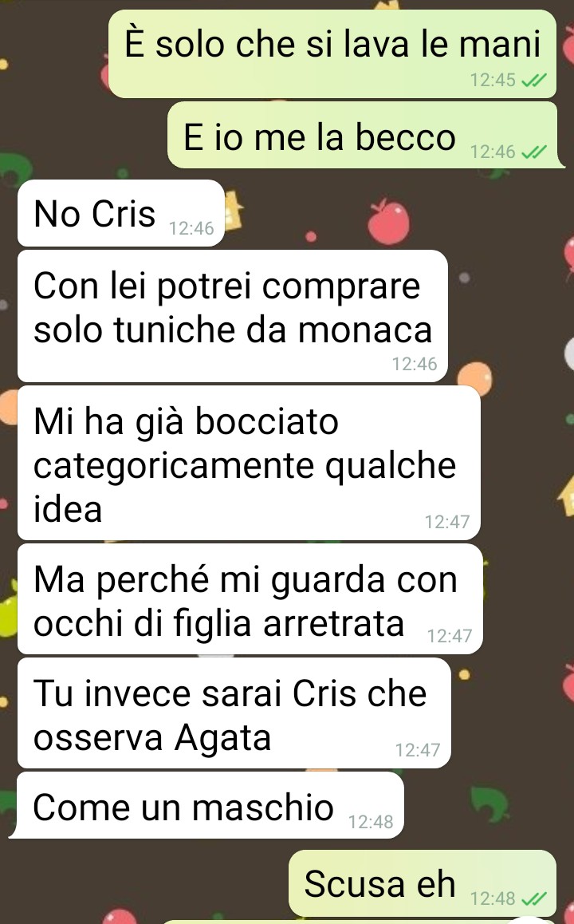574x924 pixels.
Task: Tap the 'No Cris' message bubble
Action: pyautogui.click(x=121, y=213)
